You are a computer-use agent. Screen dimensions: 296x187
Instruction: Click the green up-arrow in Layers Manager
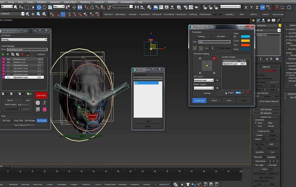tap(3, 54)
